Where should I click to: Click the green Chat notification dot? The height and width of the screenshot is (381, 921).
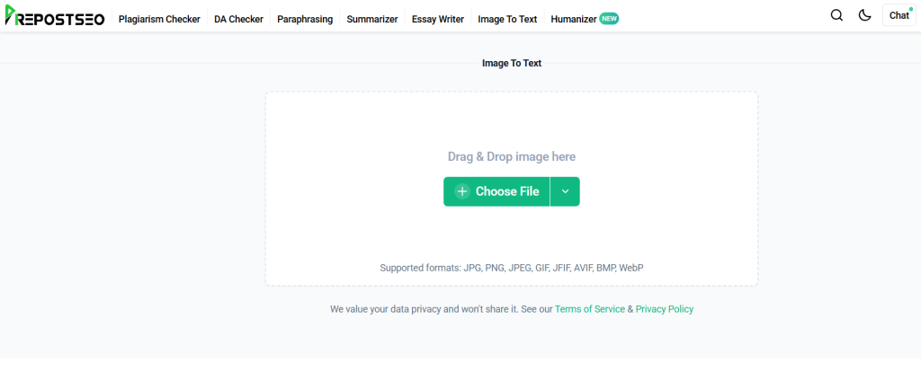911,7
